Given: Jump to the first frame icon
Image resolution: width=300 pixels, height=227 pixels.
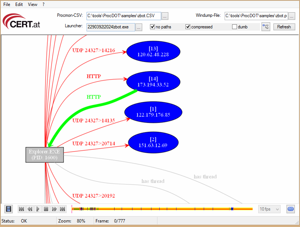Looking at the screenshot, I should pos(21,209).
